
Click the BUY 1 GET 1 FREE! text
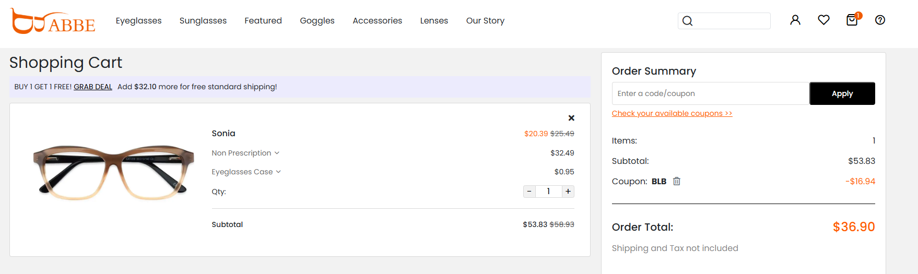(43, 87)
